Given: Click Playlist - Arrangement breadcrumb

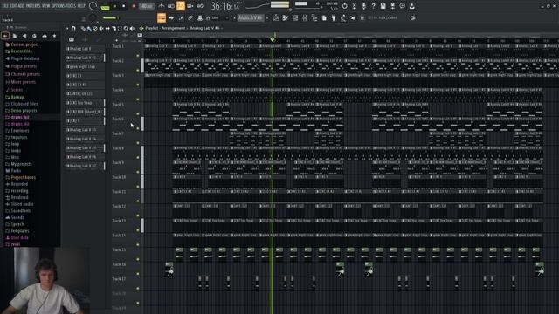Looking at the screenshot, I should point(165,28).
